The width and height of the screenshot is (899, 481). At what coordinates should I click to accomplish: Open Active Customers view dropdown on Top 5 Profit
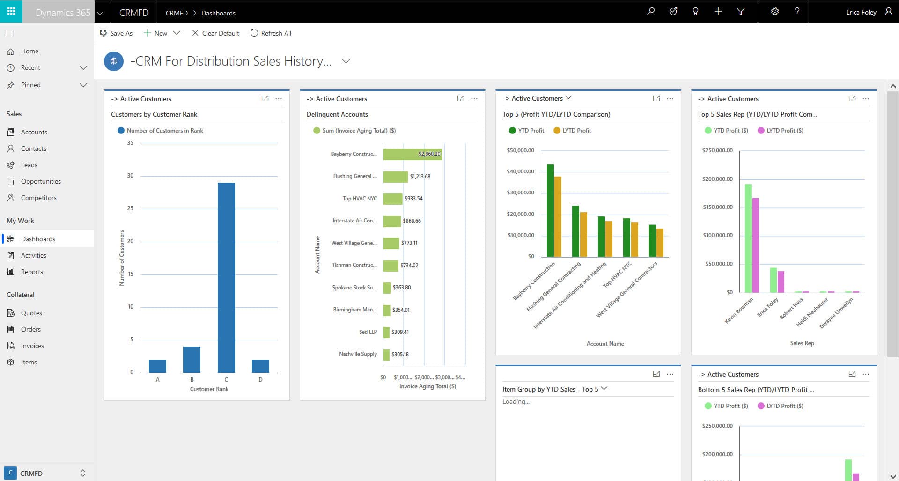click(x=569, y=98)
